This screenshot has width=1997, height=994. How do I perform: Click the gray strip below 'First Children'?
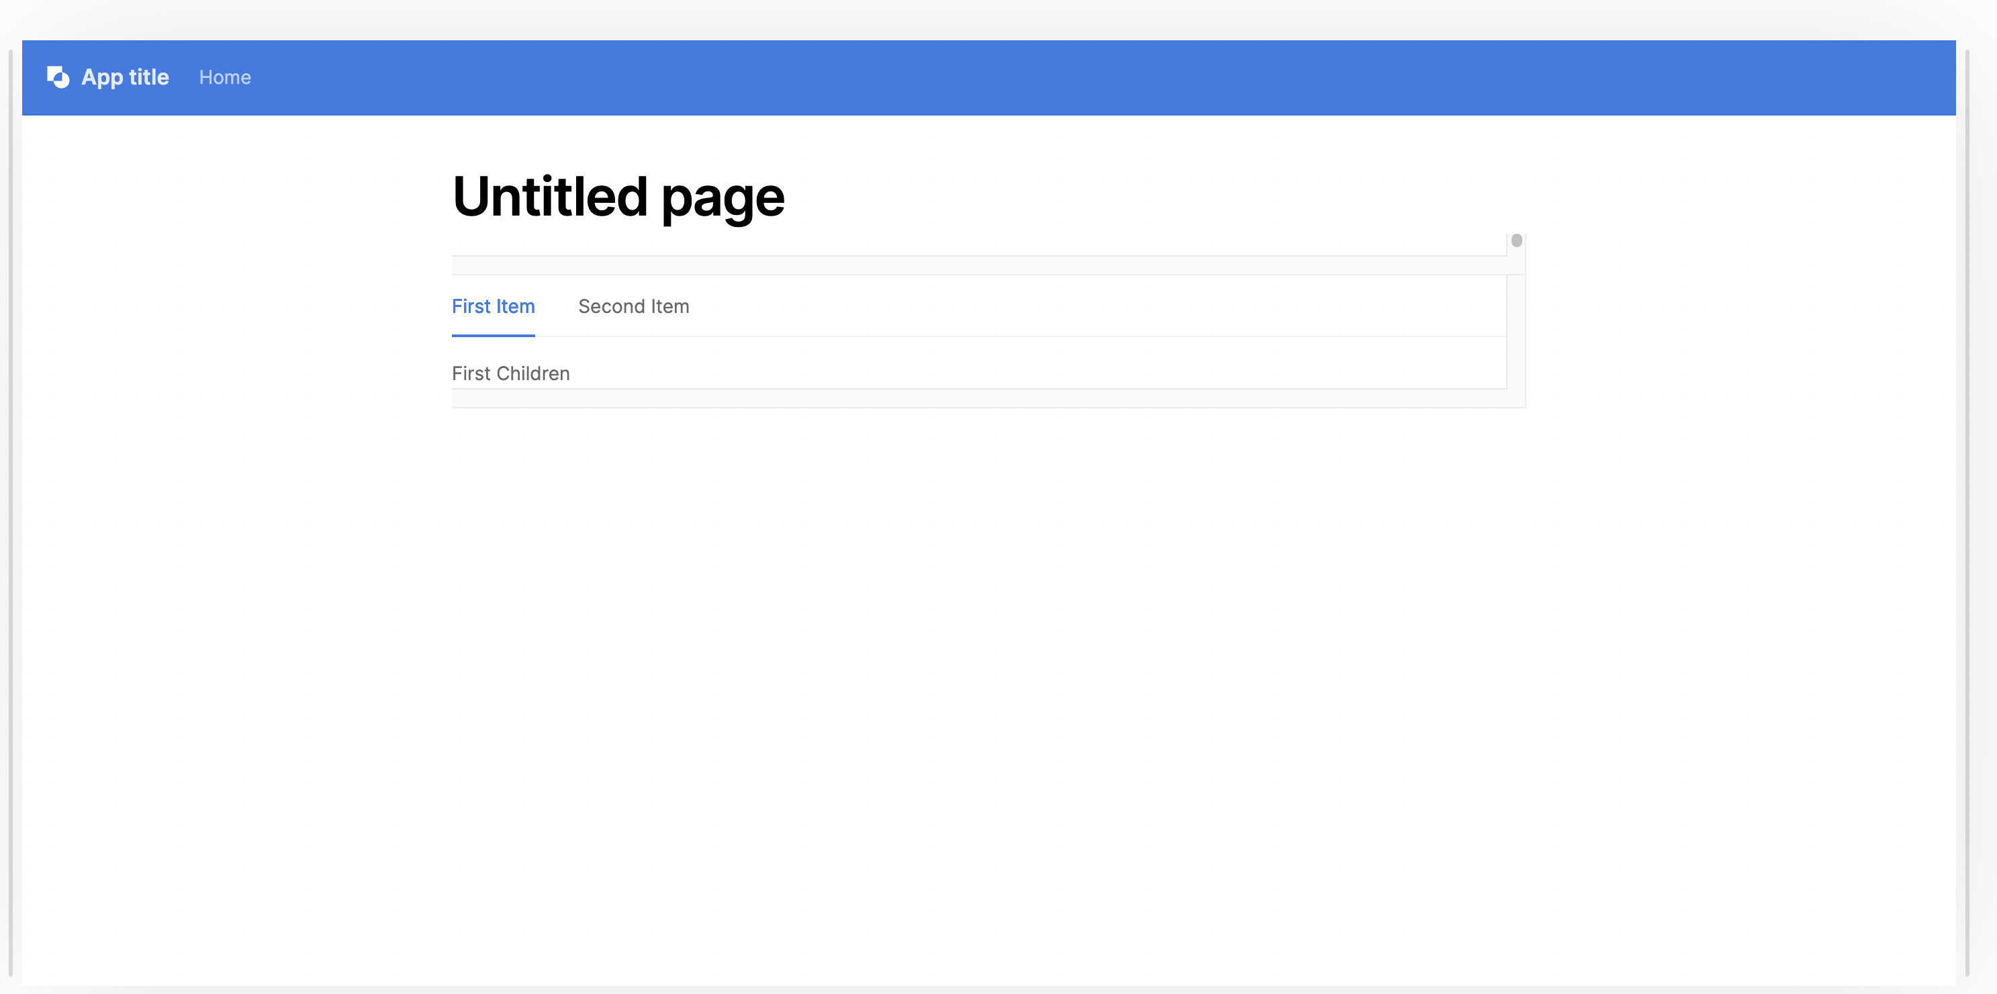(977, 398)
